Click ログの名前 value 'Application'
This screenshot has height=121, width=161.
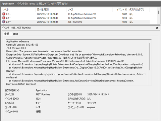[42, 90]
